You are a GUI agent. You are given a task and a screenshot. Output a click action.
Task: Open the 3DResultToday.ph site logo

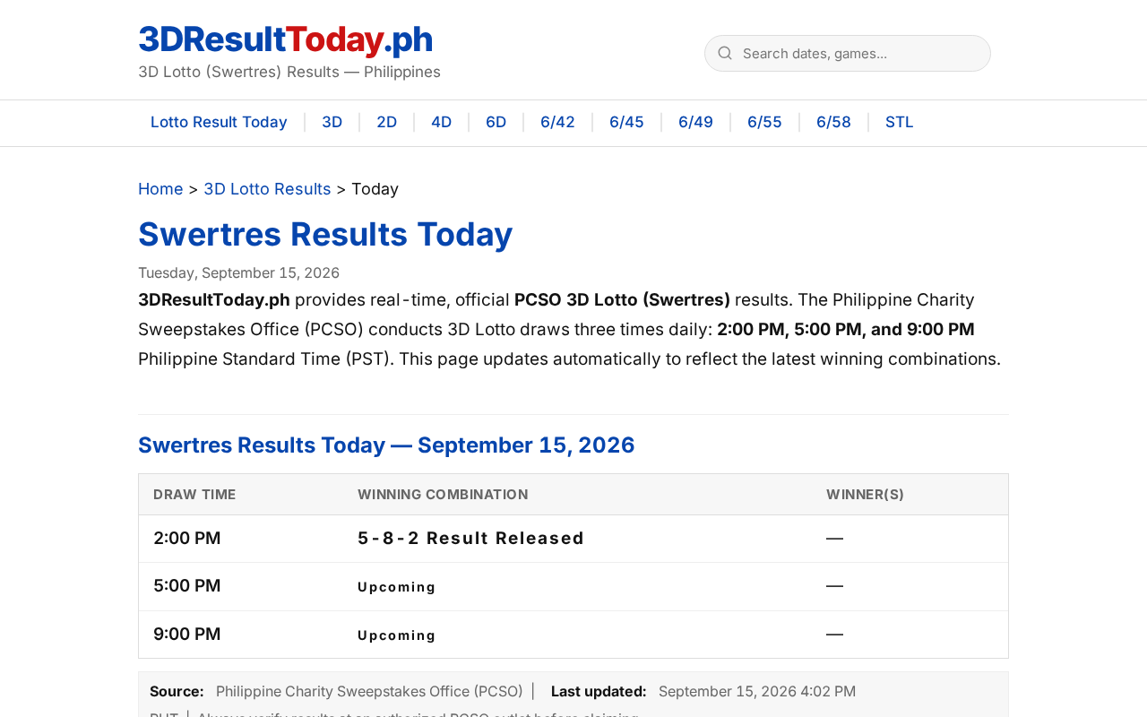[x=285, y=39]
